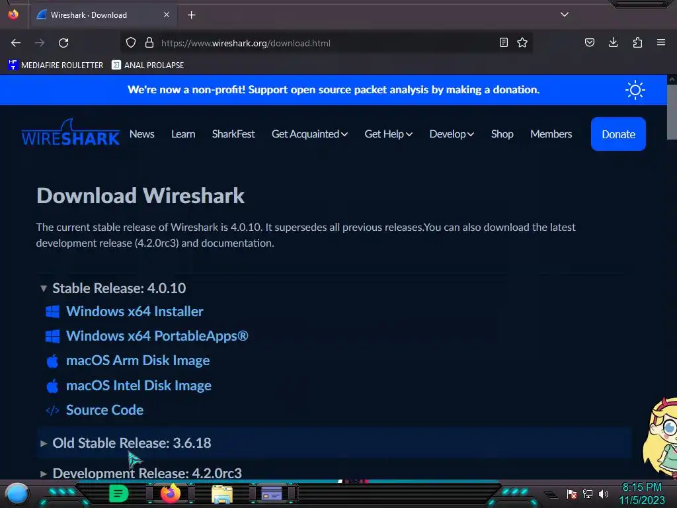Image resolution: width=677 pixels, height=508 pixels.
Task: Open the volume speaker tray icon
Action: [604, 493]
